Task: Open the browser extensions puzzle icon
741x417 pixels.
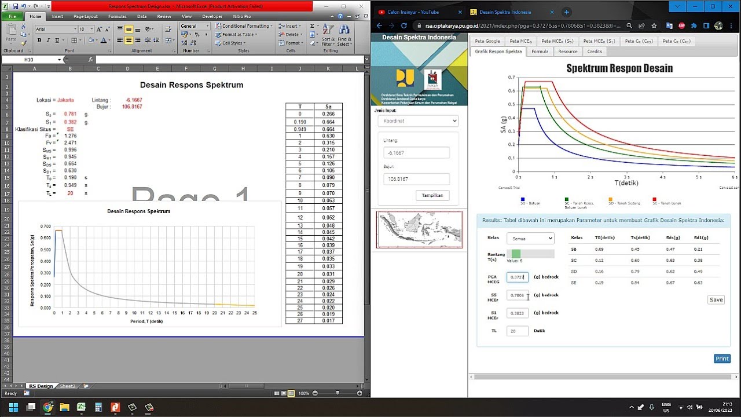Action: (694, 25)
